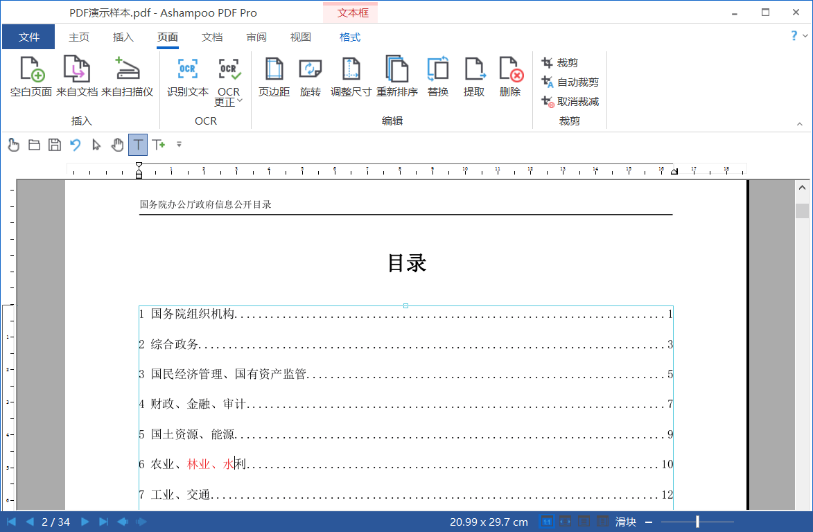
Task: Insert a blank page (空白页面)
Action: [x=31, y=77]
